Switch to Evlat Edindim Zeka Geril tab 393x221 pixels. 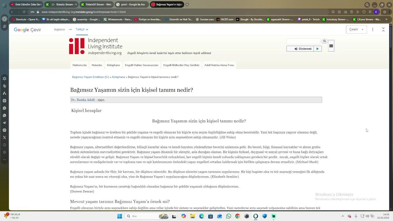click(26, 5)
